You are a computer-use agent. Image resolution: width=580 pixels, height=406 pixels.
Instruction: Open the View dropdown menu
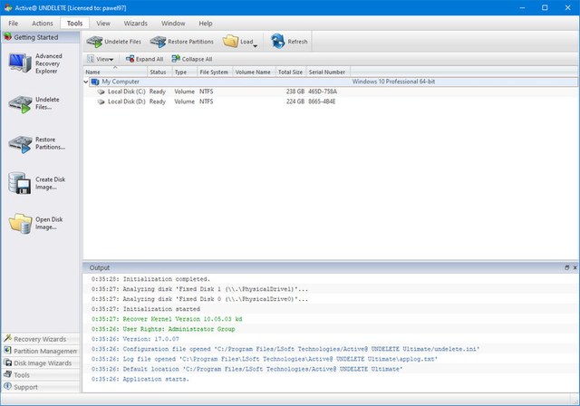pyautogui.click(x=100, y=59)
